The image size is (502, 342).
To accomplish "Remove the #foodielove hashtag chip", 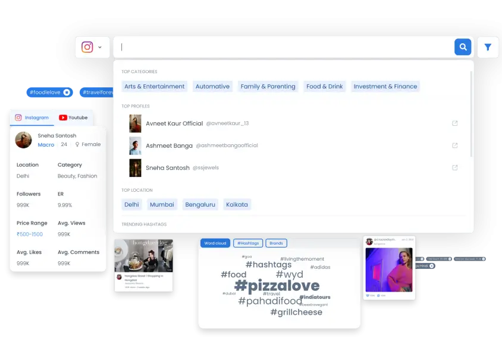I will click(x=67, y=92).
